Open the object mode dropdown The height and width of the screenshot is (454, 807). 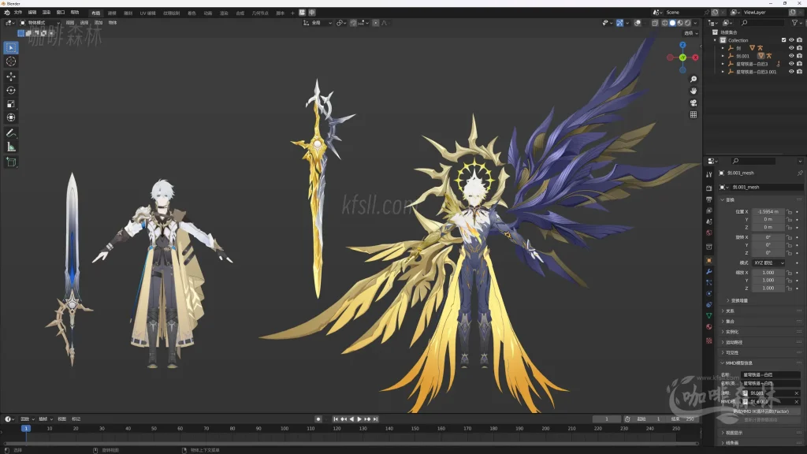coord(39,23)
